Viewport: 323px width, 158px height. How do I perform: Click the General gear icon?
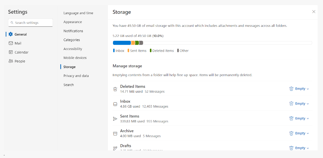click(11, 34)
